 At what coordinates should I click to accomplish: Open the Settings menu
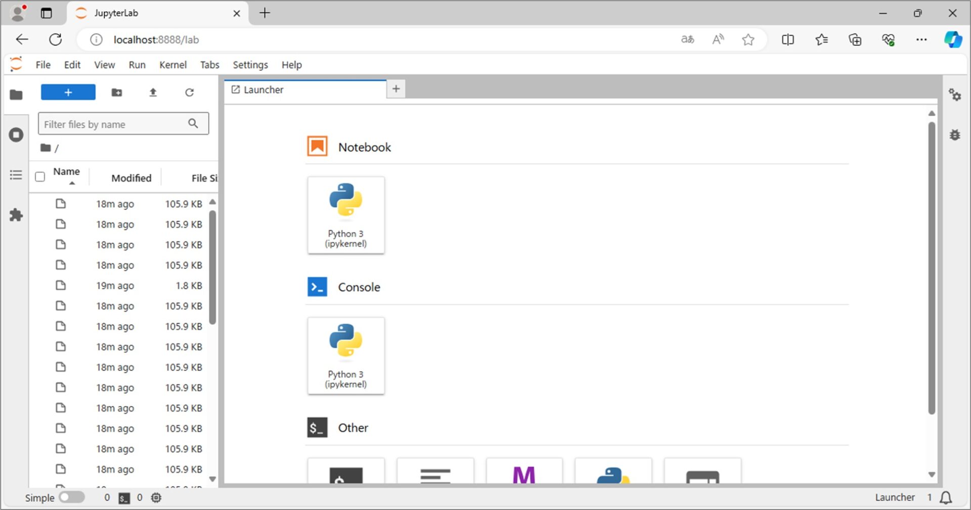[250, 65]
